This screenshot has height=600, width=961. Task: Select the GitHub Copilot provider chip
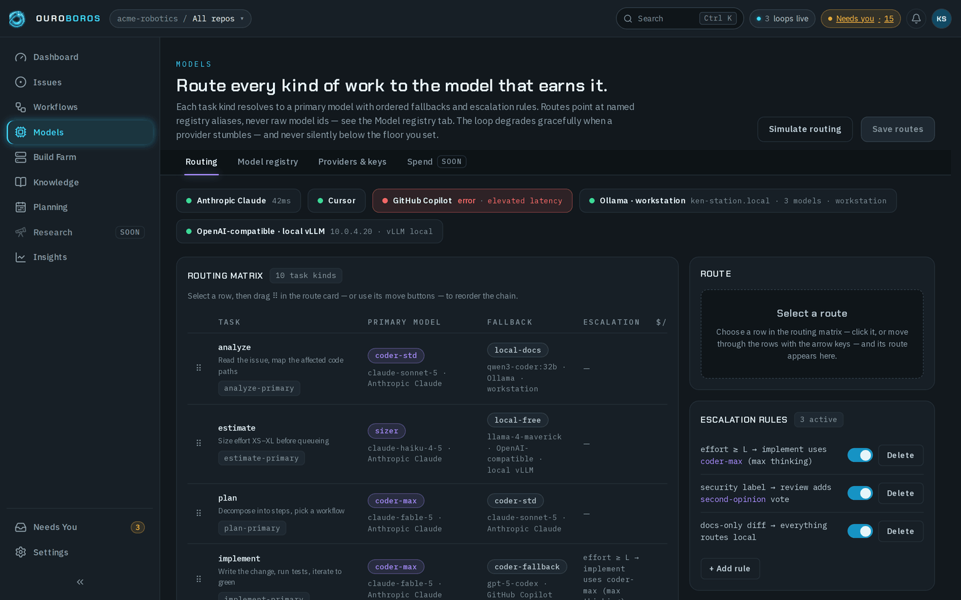472,201
